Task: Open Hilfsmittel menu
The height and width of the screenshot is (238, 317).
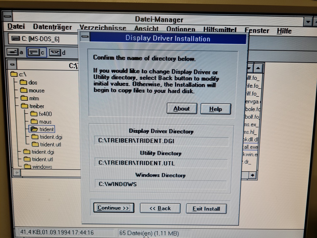Action: click(x=220, y=30)
